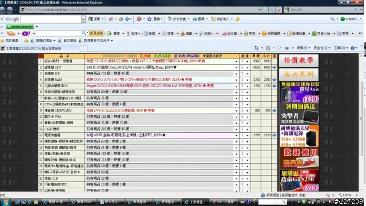Screen dimensions: 366x206
Task: Open the Google toolbar bookmarks star
Action: (x=149, y=19)
